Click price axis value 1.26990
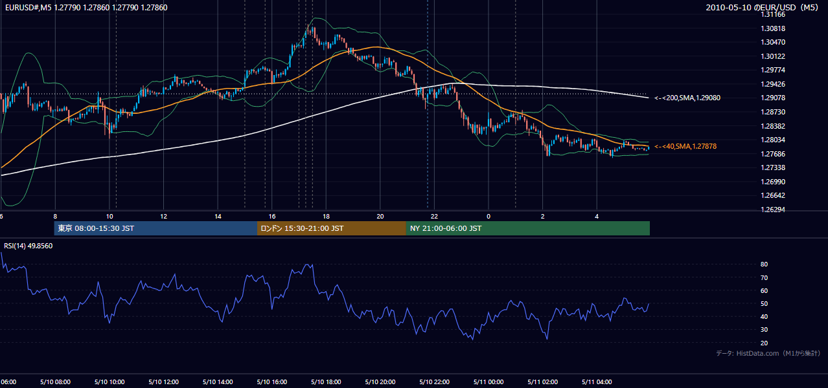Screen dimensions: 828x388 pos(773,182)
